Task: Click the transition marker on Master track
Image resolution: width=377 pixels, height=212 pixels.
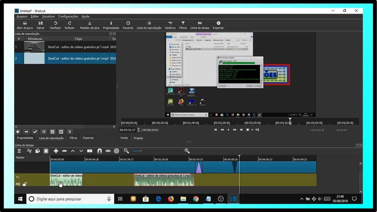Action: click(199, 167)
